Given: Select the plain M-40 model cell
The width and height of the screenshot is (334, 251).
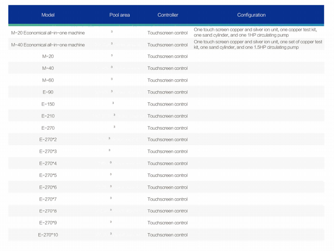Looking at the screenshot, I should coord(48,68).
